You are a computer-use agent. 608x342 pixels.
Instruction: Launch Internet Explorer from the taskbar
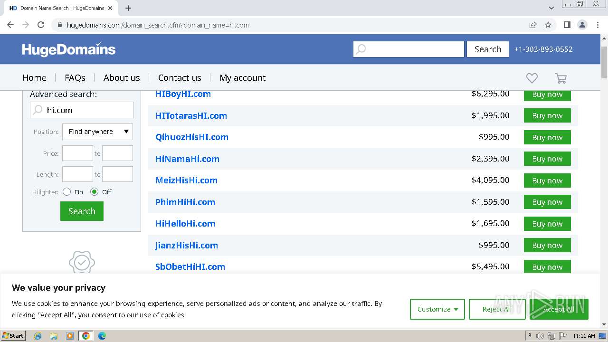(38, 336)
